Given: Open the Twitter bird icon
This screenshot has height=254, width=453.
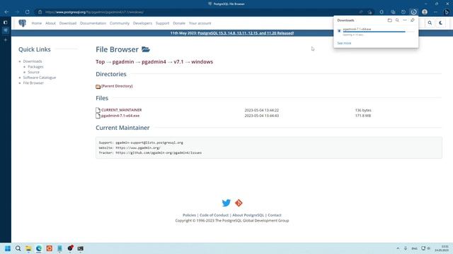Looking at the screenshot, I should coord(226,202).
